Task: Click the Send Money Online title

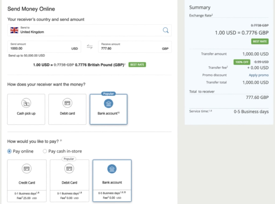Action: (31, 9)
